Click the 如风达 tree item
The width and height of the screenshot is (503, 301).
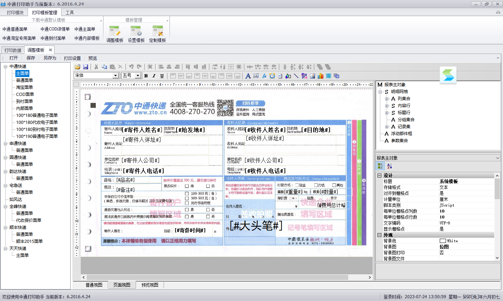pos(16,199)
